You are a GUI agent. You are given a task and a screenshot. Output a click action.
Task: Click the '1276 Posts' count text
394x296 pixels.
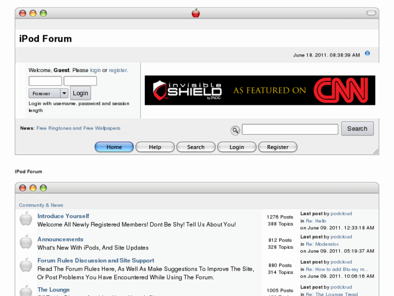[280, 217]
